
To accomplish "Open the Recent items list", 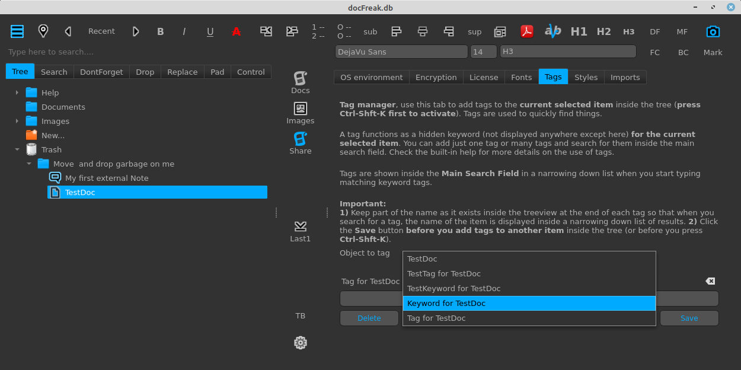I will tap(101, 31).
